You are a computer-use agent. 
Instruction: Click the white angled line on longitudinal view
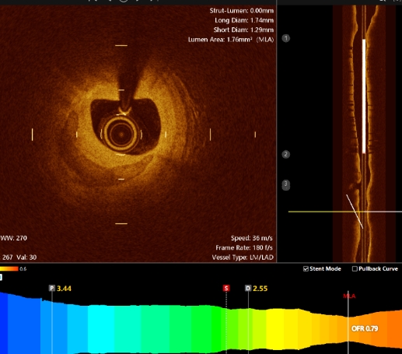click(355, 212)
